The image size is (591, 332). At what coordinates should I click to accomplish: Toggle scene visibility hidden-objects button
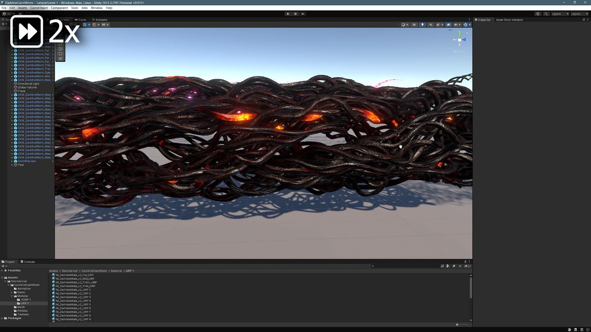[448, 25]
